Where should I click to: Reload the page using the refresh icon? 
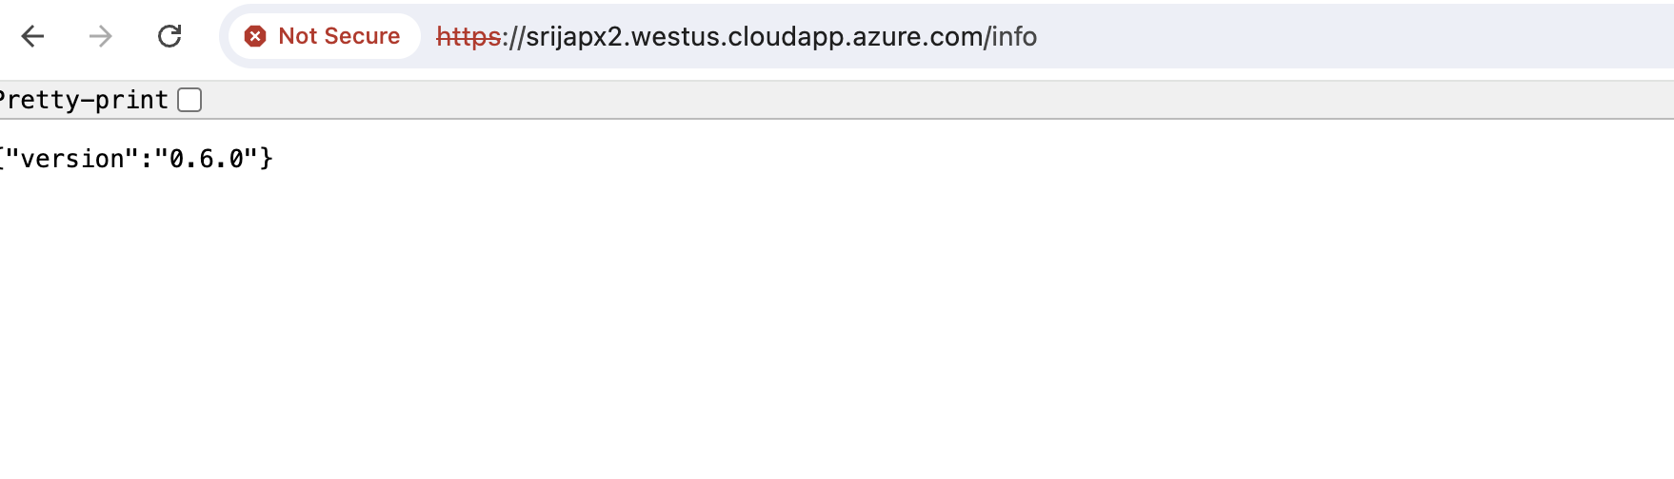169,36
